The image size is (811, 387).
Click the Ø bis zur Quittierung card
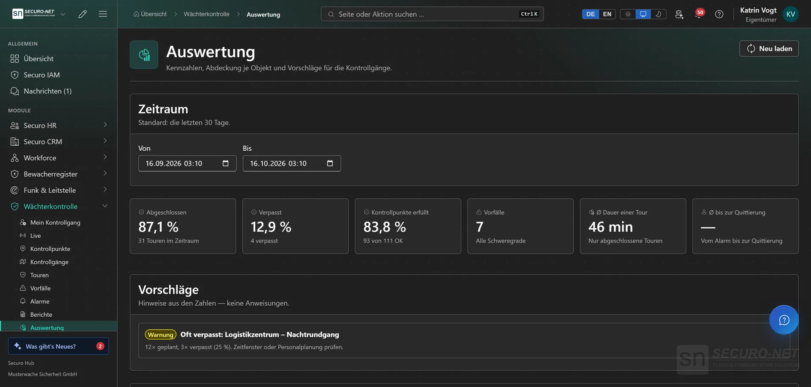coord(745,226)
